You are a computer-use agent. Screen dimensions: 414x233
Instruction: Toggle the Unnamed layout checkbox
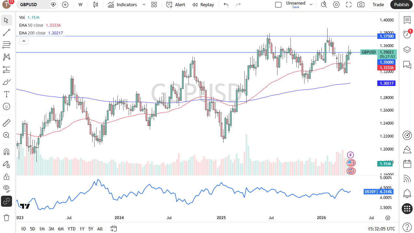point(278,5)
